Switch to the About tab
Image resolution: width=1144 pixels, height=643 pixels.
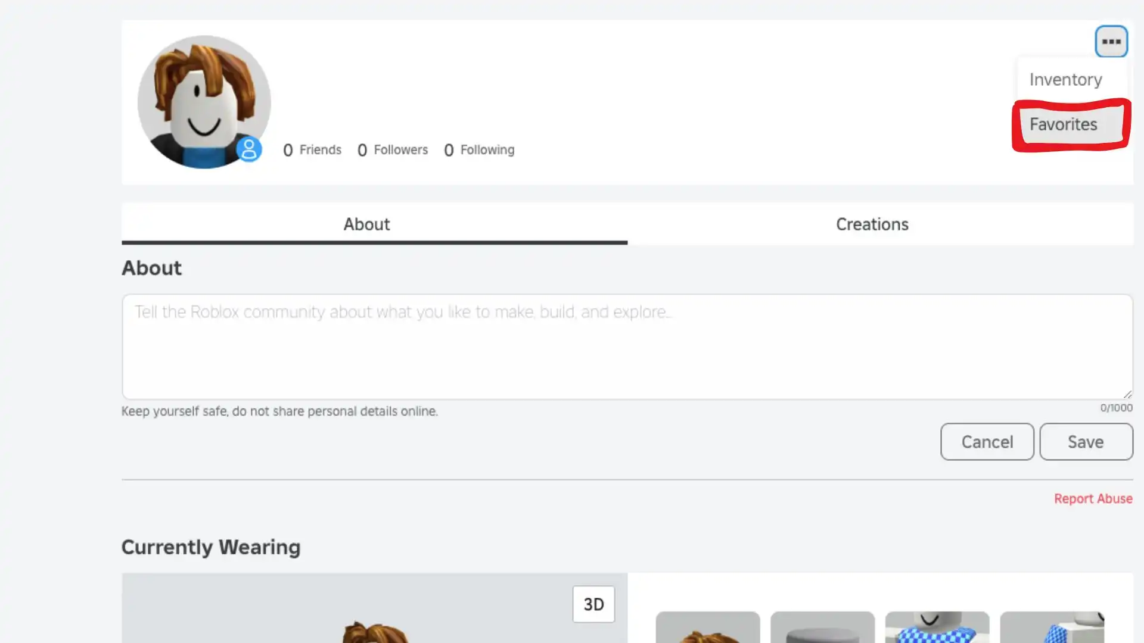point(366,224)
